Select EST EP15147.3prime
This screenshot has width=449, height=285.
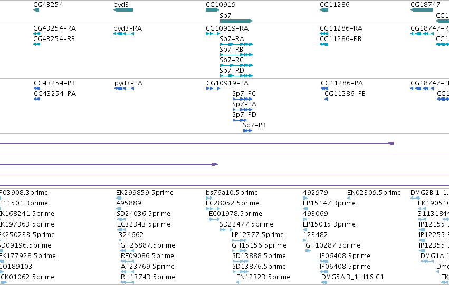pyautogui.click(x=305, y=209)
